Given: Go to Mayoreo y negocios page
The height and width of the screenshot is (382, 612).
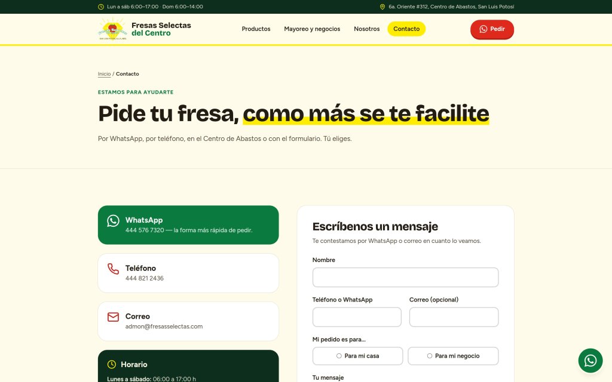Looking at the screenshot, I should (x=312, y=29).
